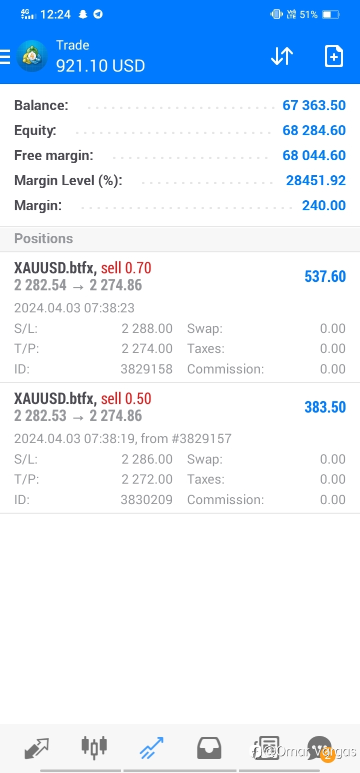Open the hamburger side menu

(5, 56)
